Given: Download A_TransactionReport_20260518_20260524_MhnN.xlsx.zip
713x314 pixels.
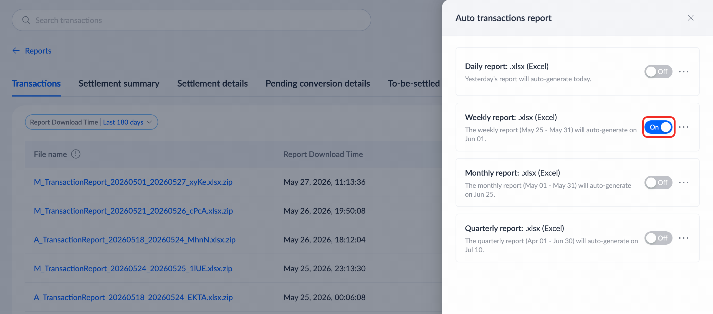Looking at the screenshot, I should (x=135, y=240).
